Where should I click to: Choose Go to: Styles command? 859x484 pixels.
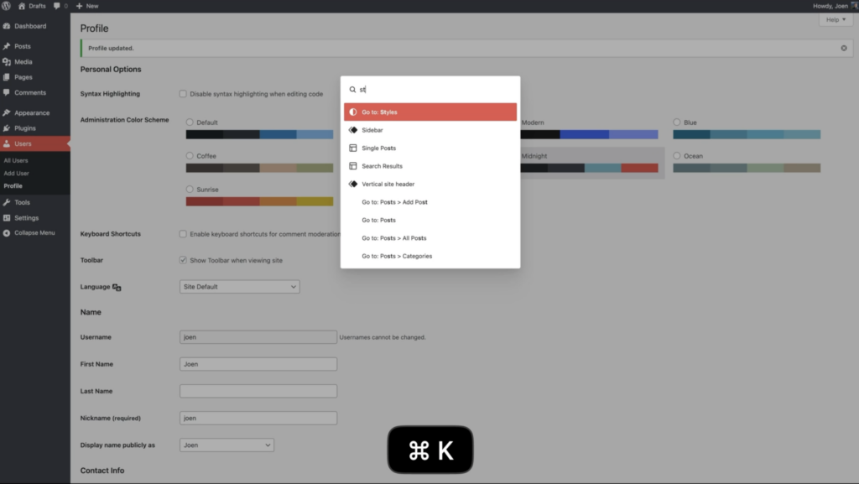(x=429, y=112)
